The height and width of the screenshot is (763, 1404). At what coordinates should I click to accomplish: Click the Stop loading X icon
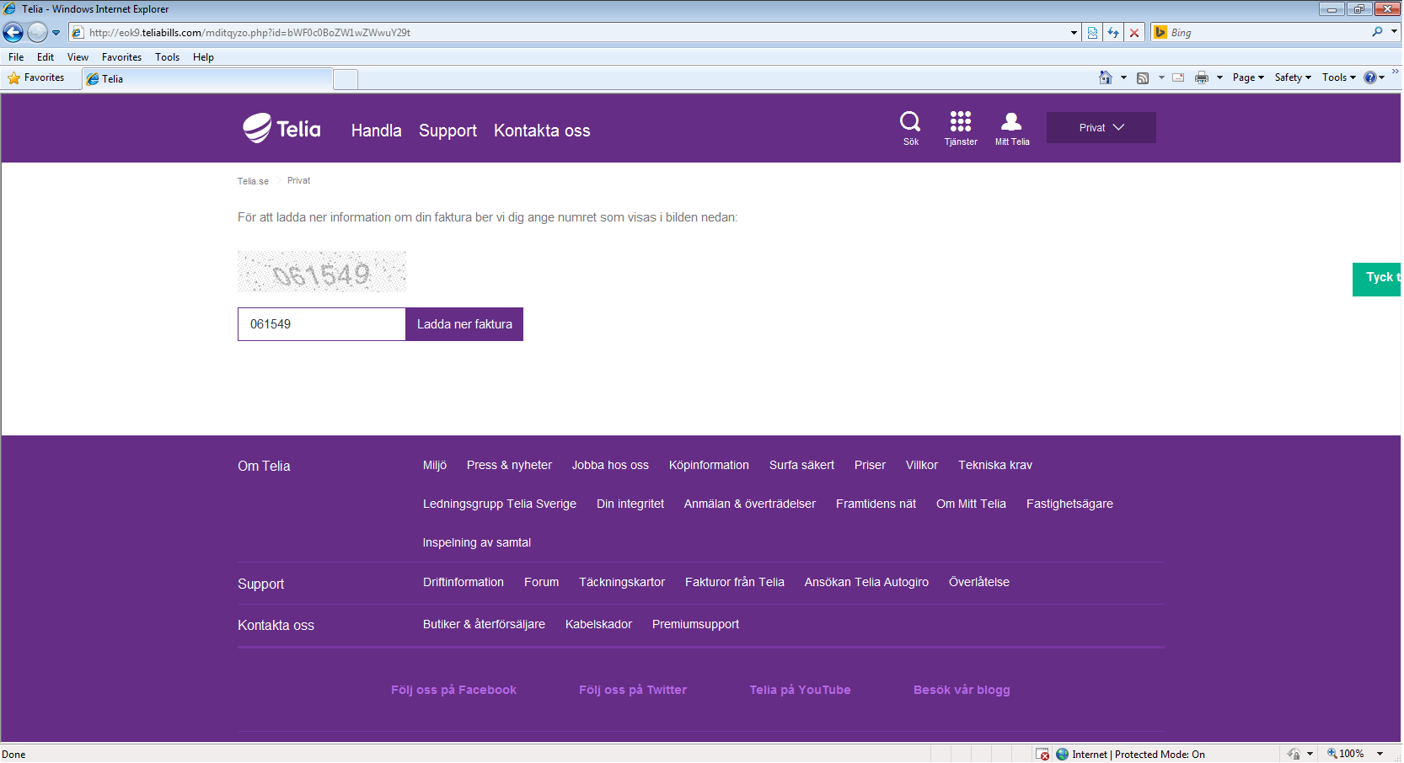(x=1134, y=33)
